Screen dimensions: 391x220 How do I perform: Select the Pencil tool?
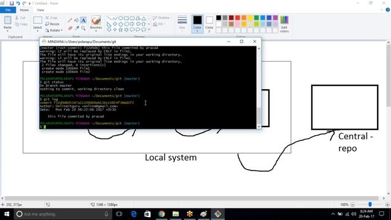tap(70, 20)
